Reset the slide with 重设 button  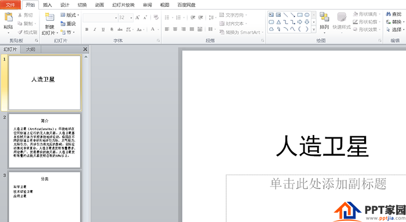[x=68, y=24]
